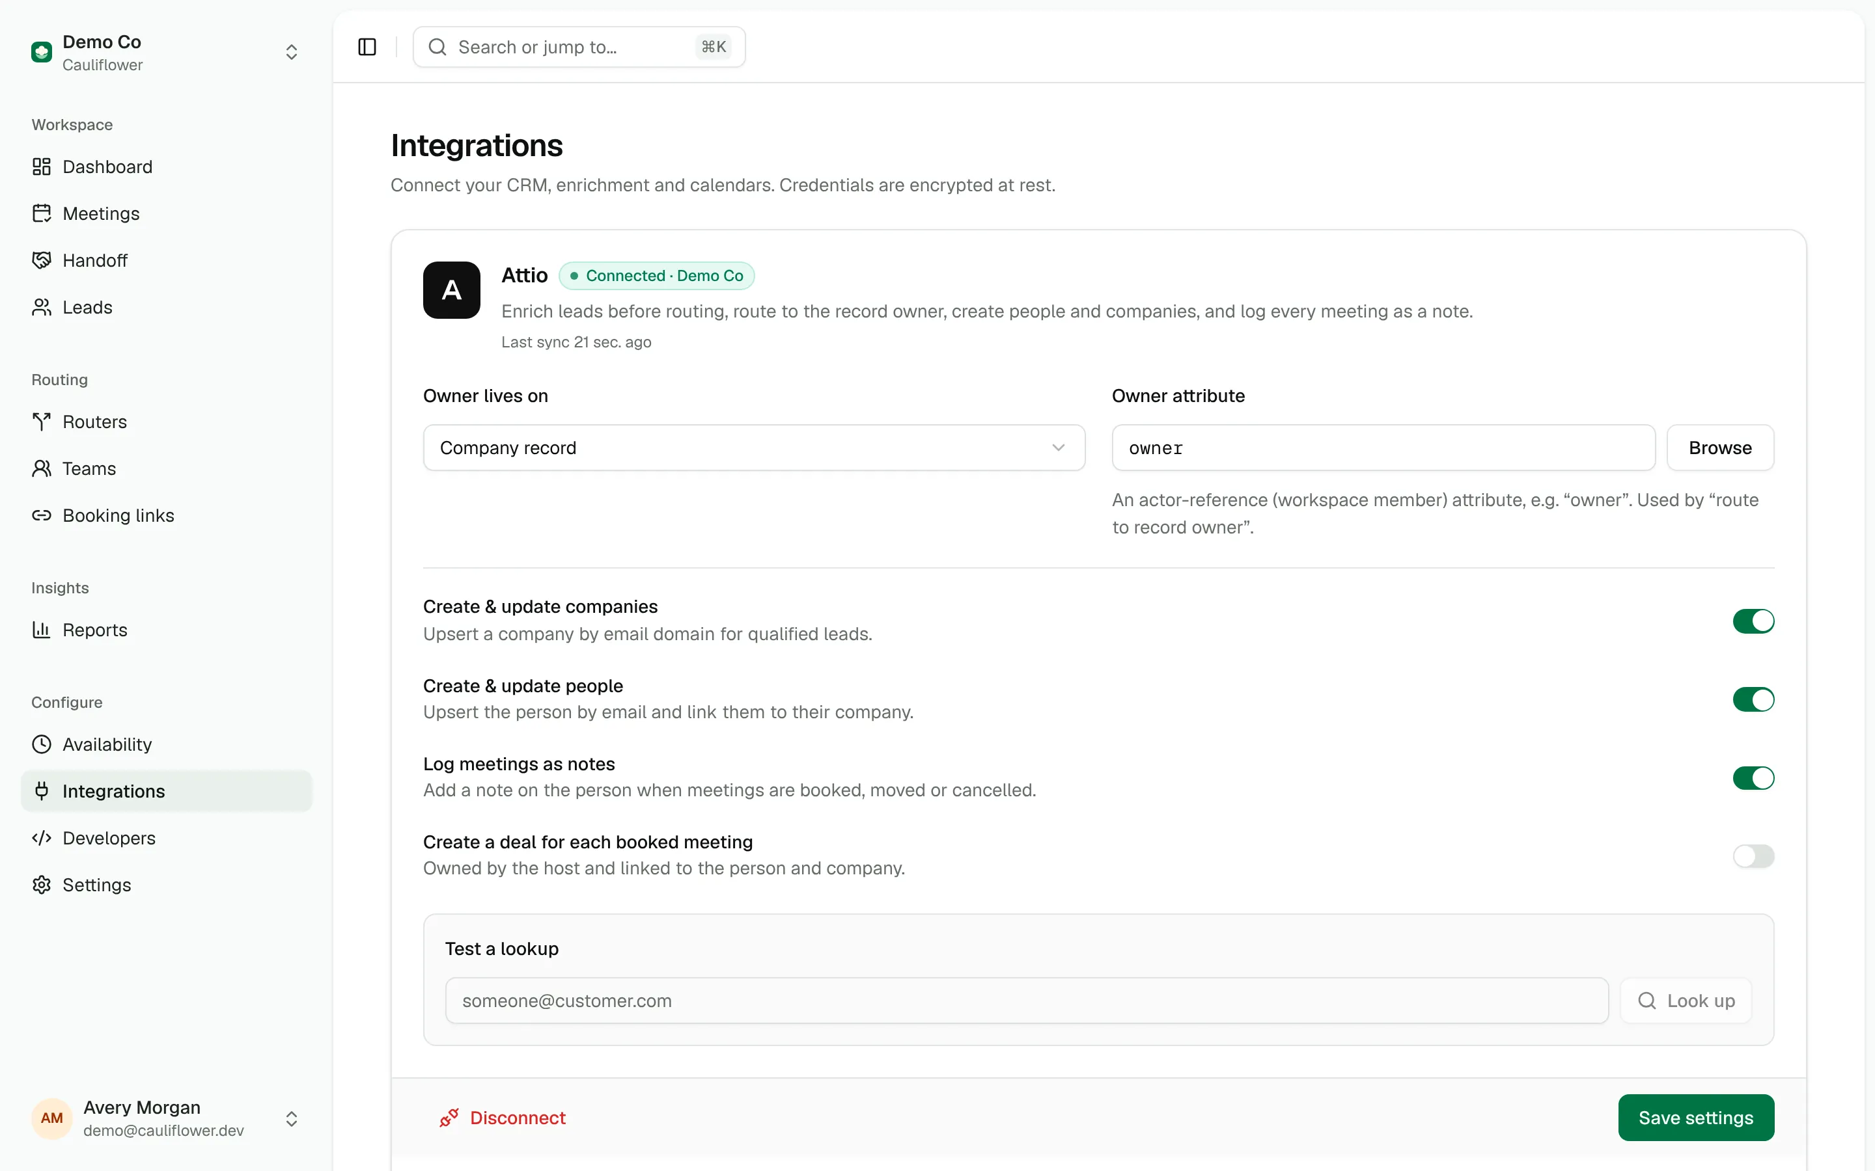Focus the Search or jump to field
The width and height of the screenshot is (1875, 1171).
click(579, 47)
